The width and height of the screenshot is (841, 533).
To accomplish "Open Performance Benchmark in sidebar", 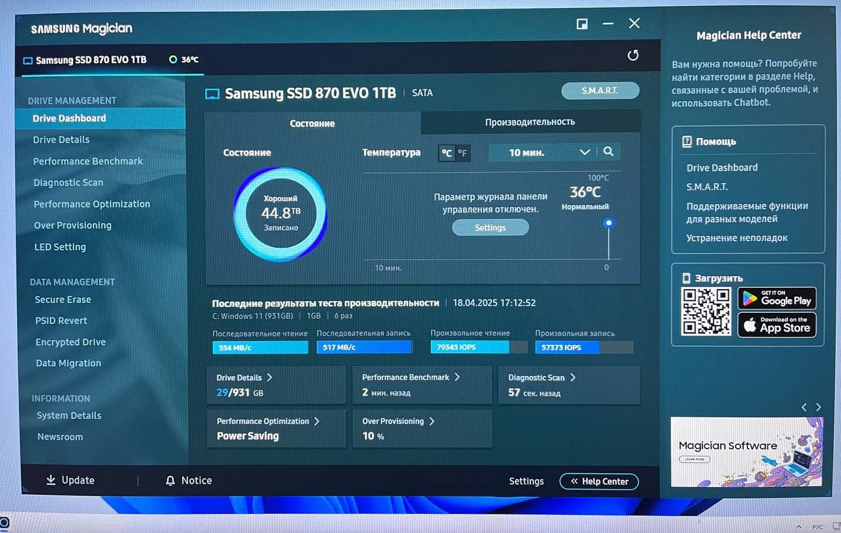I will click(x=88, y=161).
